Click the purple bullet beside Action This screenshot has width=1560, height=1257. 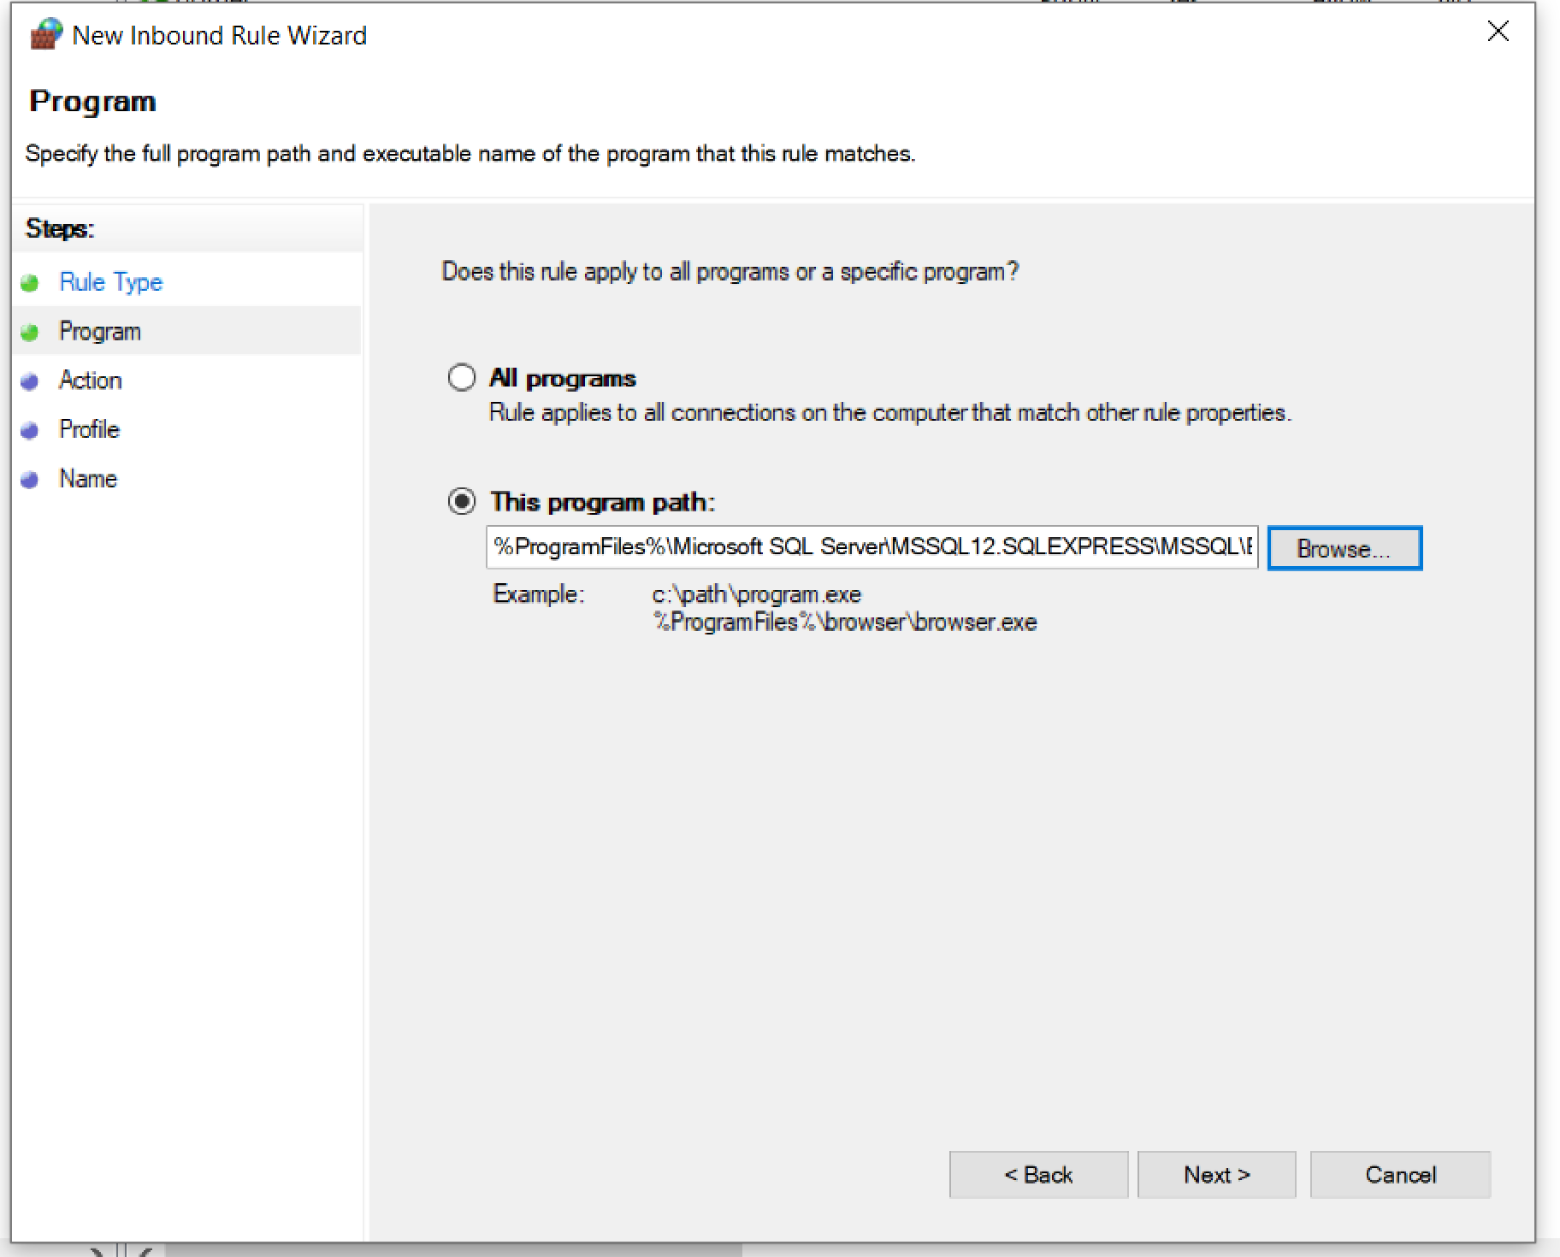point(31,381)
